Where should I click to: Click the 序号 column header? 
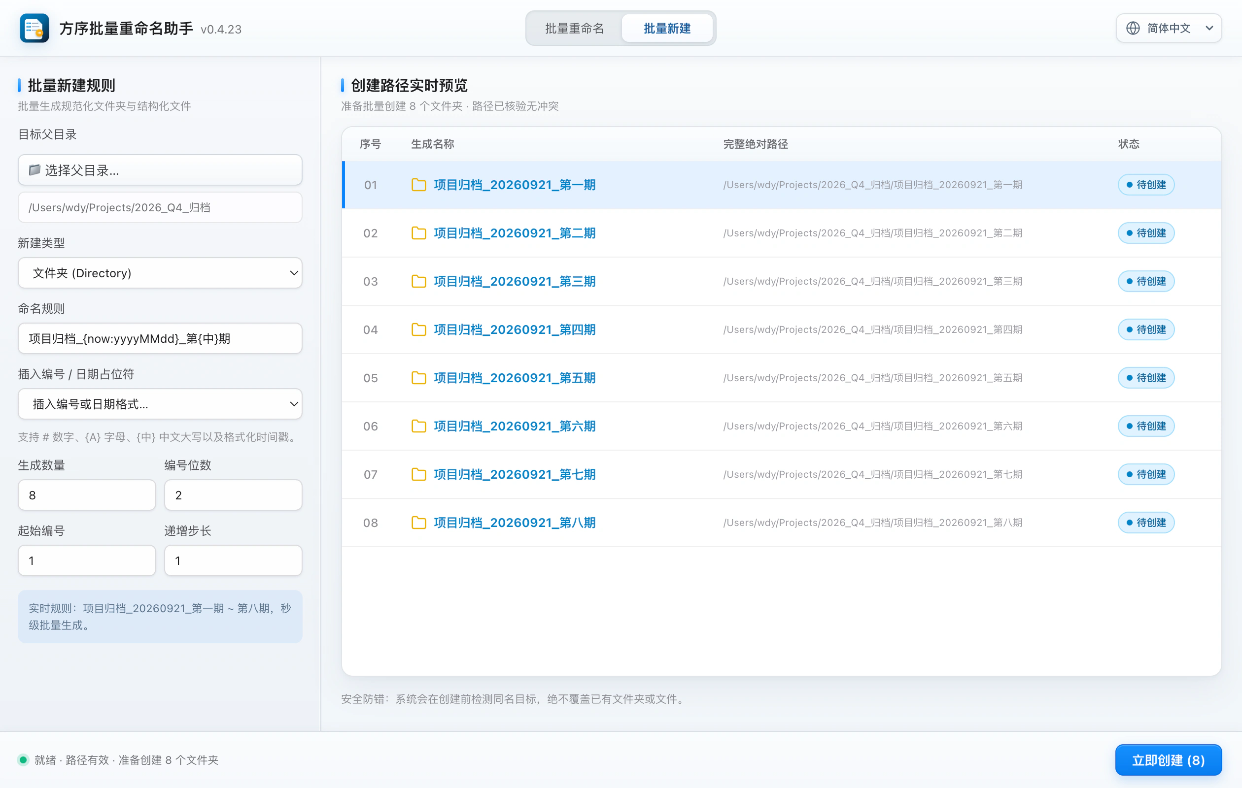pos(370,144)
